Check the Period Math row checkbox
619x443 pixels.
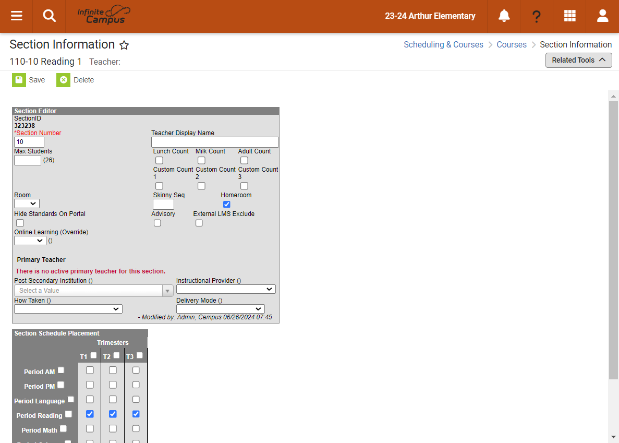coord(63,429)
